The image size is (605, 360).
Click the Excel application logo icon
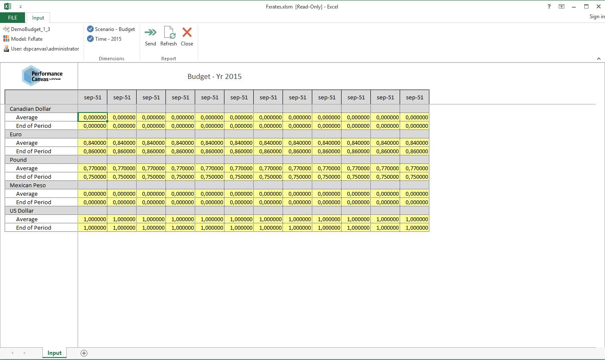tap(8, 6)
